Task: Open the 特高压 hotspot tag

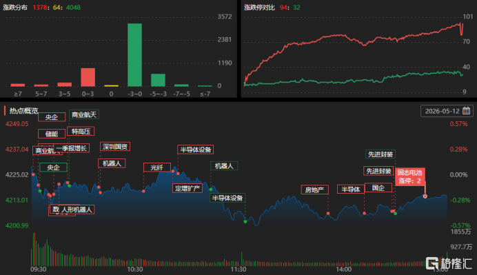Action: [81, 131]
